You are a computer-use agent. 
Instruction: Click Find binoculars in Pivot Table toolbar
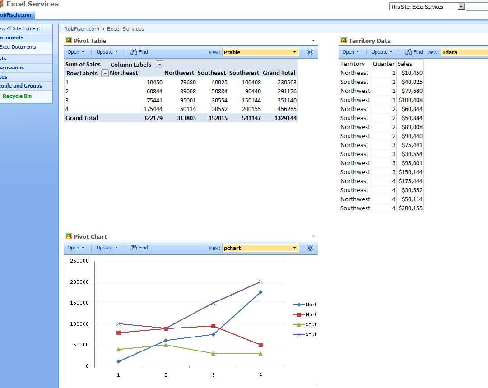[x=134, y=52]
